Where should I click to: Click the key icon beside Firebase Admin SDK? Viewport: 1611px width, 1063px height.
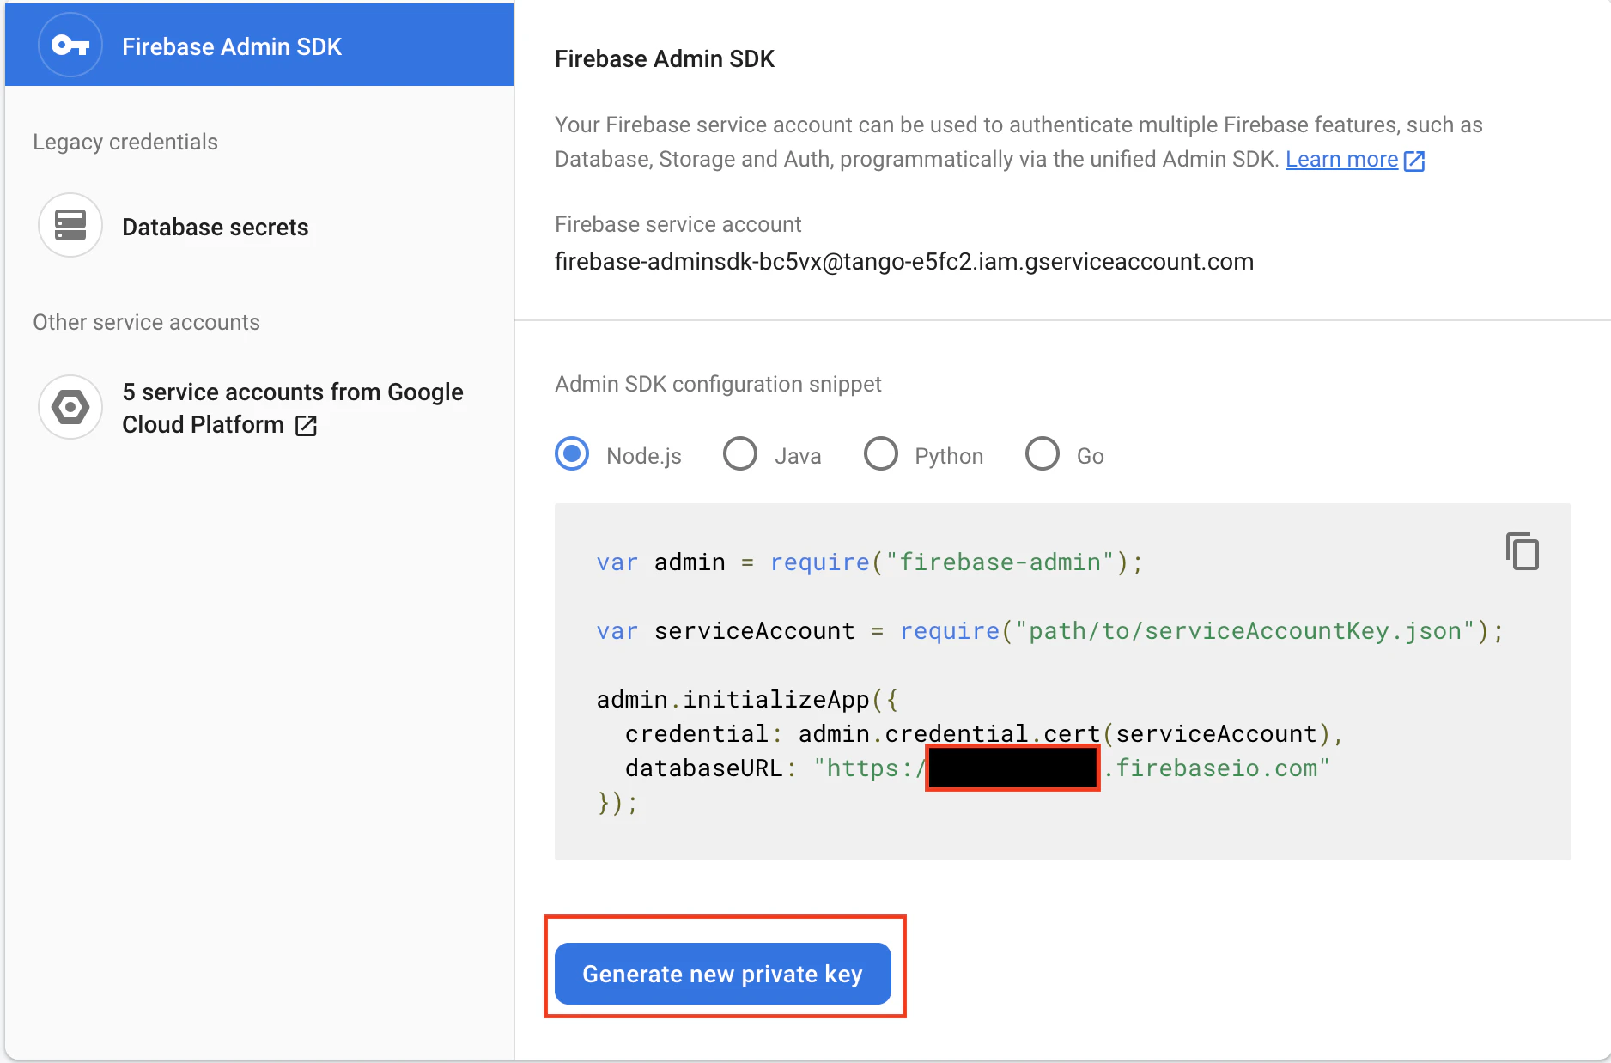(70, 46)
